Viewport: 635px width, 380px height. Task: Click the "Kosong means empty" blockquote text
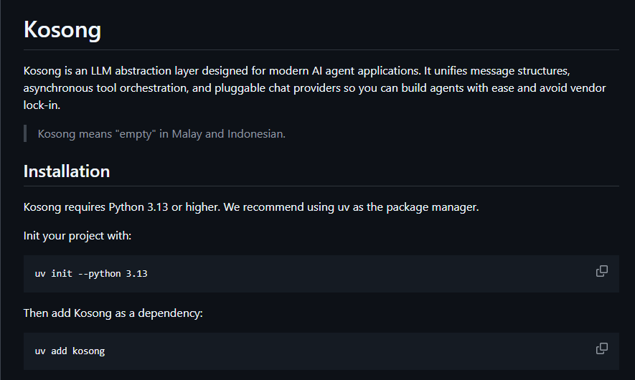click(x=161, y=133)
